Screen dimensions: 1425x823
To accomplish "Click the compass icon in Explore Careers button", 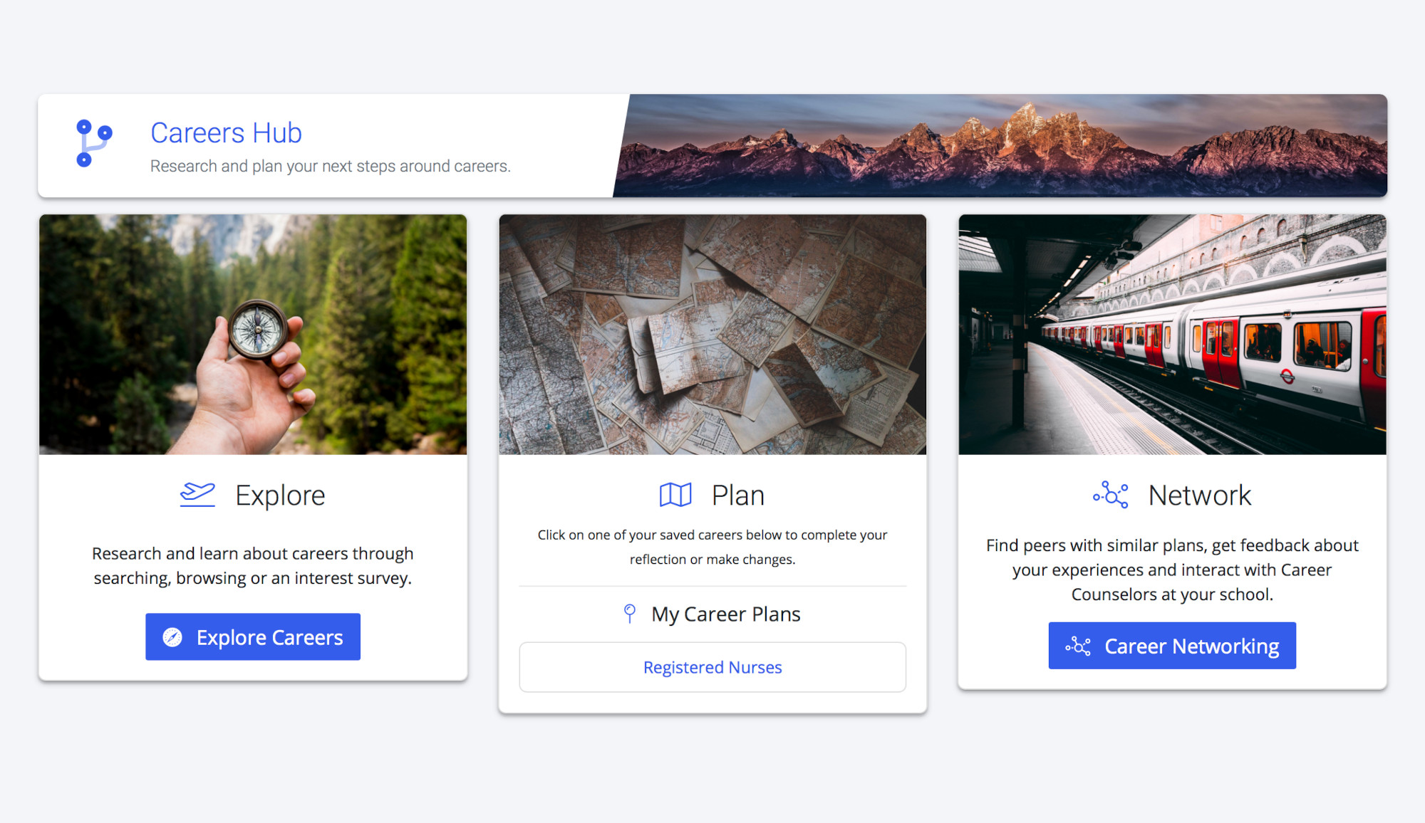I will [x=172, y=637].
